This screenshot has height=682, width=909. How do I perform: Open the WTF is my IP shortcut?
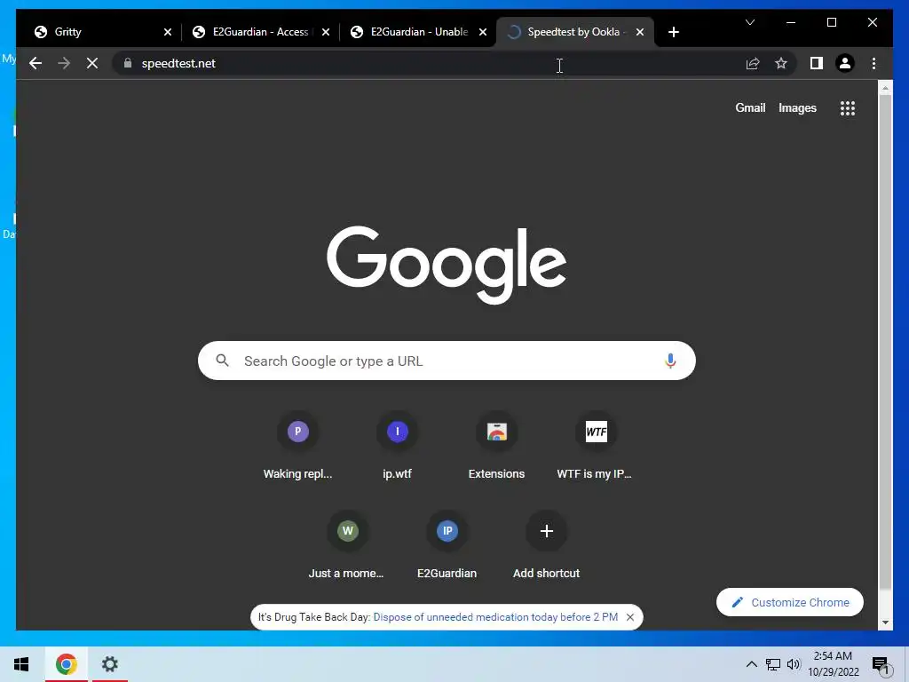[596, 446]
